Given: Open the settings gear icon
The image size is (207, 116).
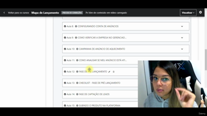Looking at the screenshot, I should (201, 12).
